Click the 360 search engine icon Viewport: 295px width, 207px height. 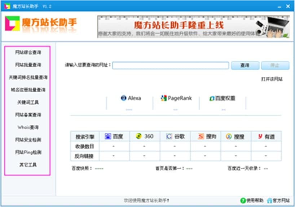138,136
